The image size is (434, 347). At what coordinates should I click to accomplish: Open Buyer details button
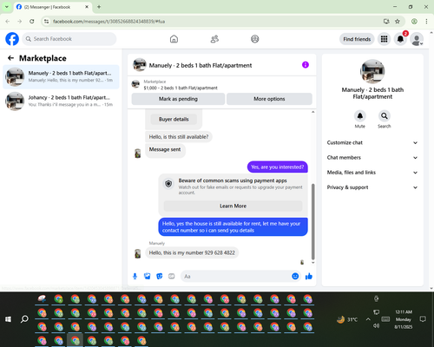click(x=174, y=119)
